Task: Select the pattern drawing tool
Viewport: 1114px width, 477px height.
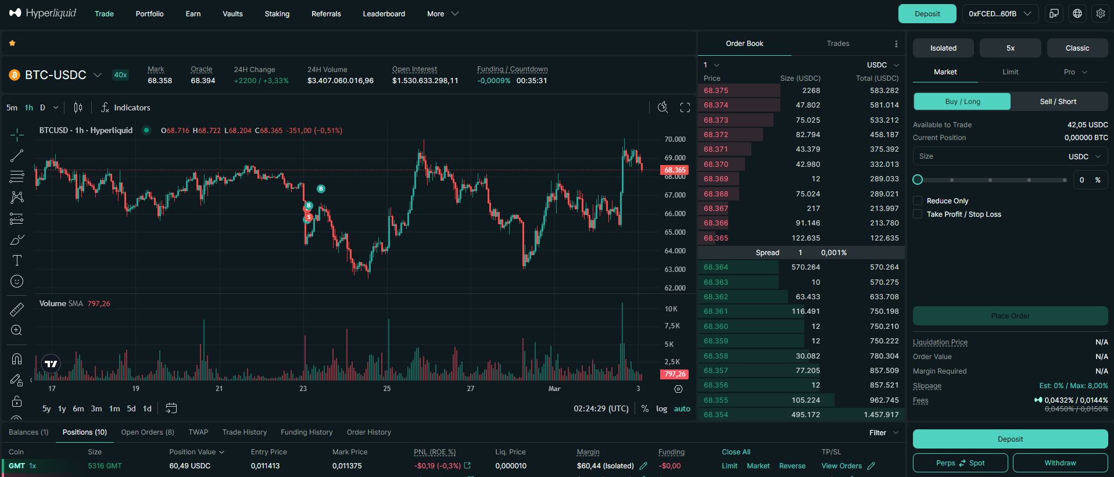Action: [17, 198]
